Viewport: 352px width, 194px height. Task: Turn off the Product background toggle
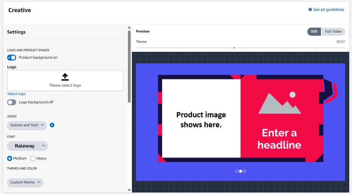point(11,57)
